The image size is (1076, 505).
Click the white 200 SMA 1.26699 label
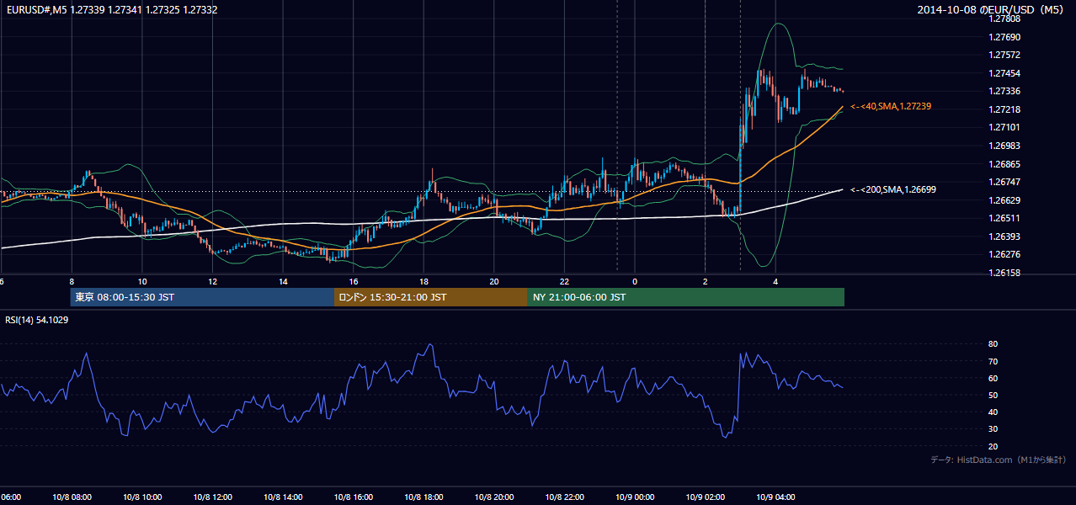point(893,190)
